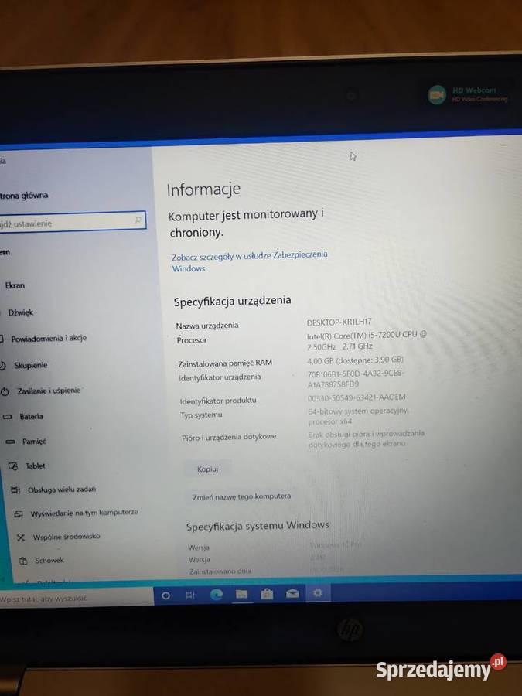The height and width of the screenshot is (696, 522).
Task: Select Bateria in sidebar
Action: (31, 416)
